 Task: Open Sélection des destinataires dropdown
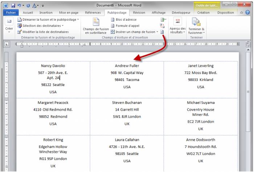43,26
